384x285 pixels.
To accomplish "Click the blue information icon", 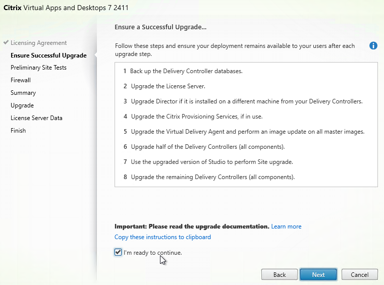I will coord(373,46).
